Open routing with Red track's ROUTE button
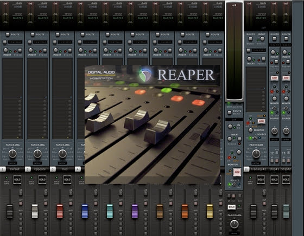Image resolution: width=304 pixels, height=236 pixels. coord(58,34)
